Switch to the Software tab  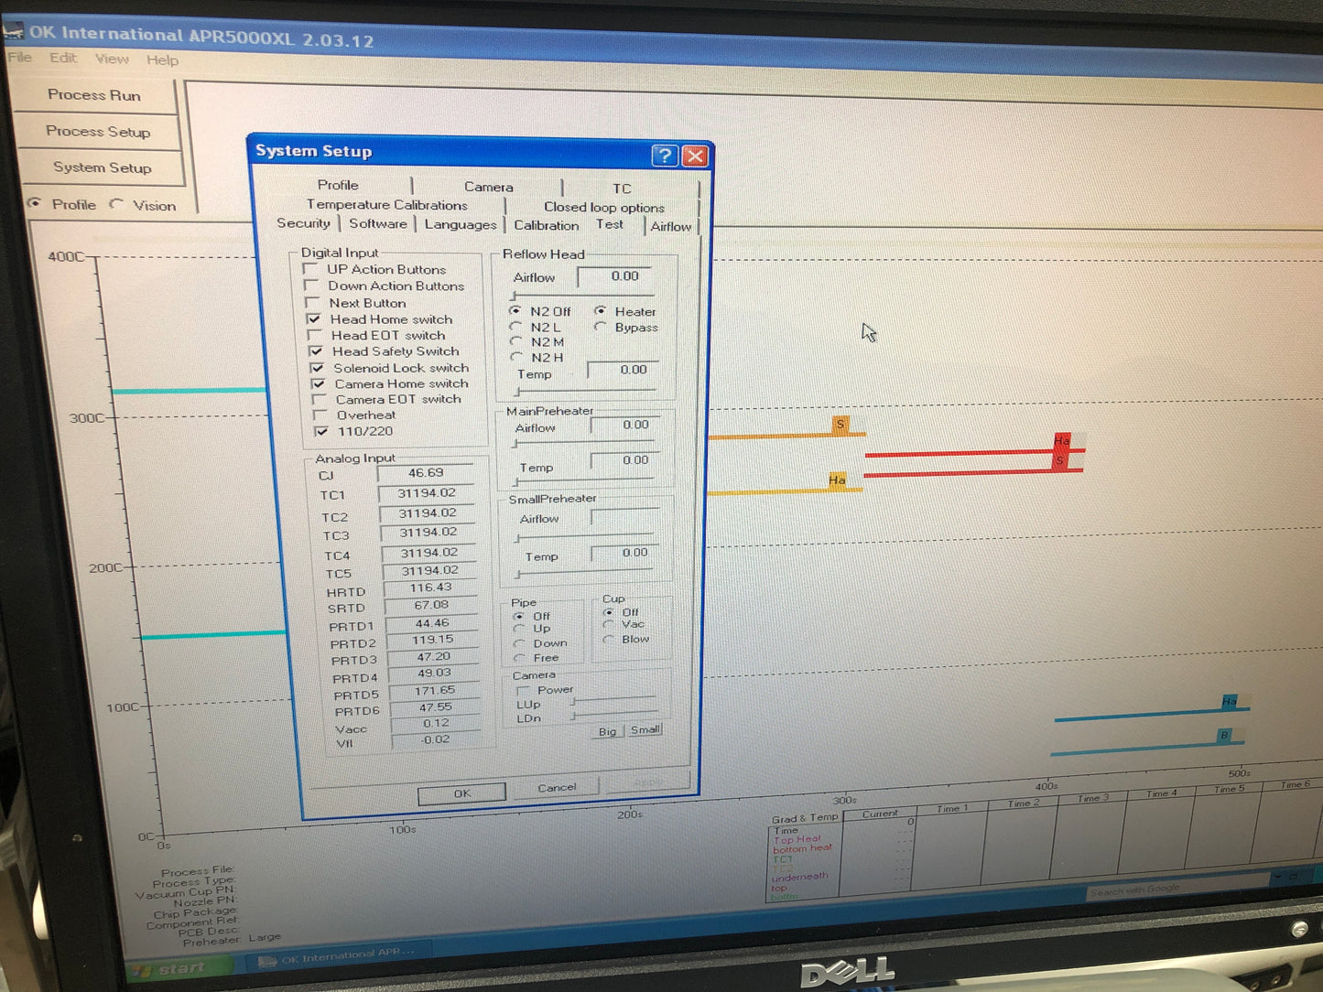(377, 223)
